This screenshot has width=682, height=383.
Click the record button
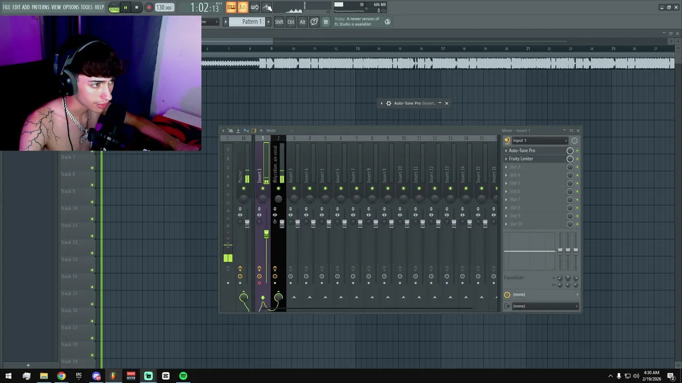149,7
